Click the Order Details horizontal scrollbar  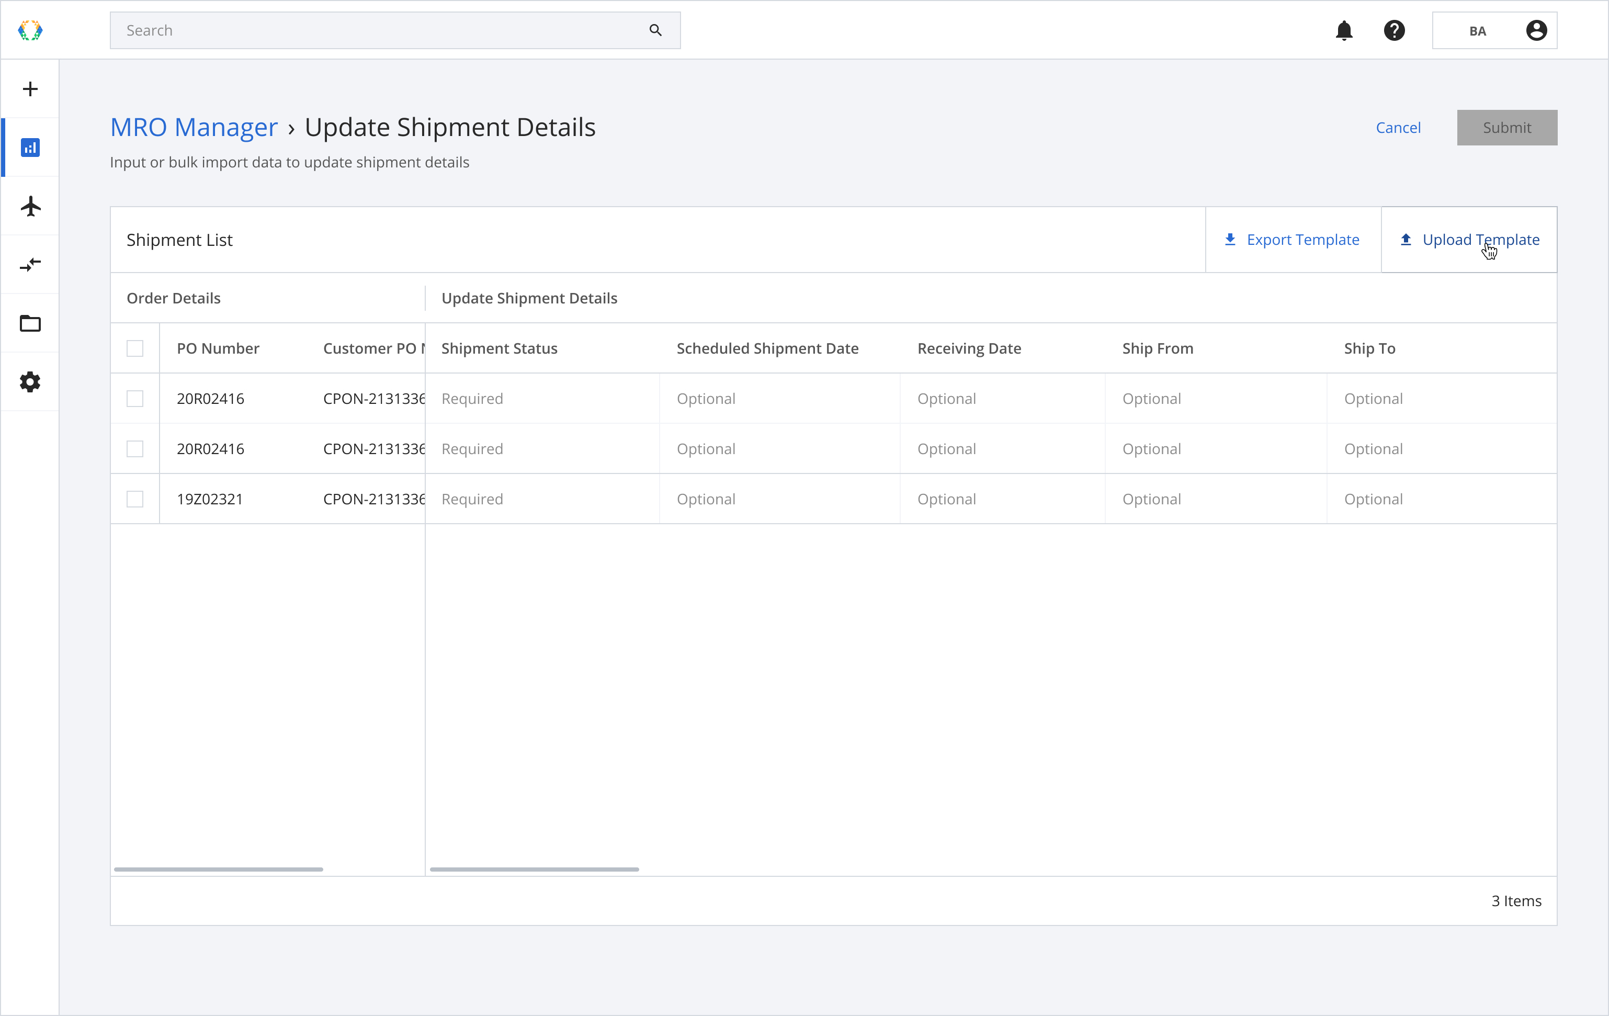click(x=219, y=869)
